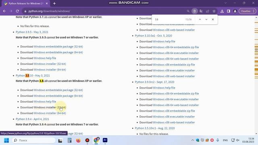Download 3.9.5 embeddable package (64-bit)
Image resolution: width=258 pixels, height=145 pixels.
(x=58, y=52)
